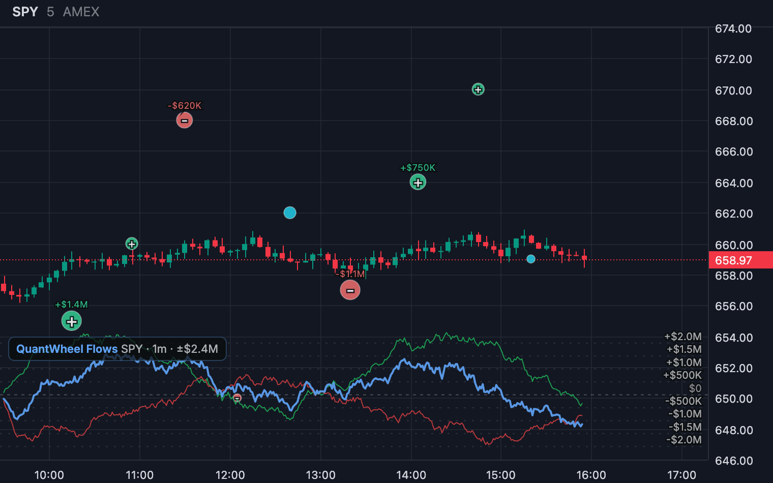Image resolution: width=773 pixels, height=483 pixels.
Task: Click the -$620K flow label
Action: (x=185, y=106)
